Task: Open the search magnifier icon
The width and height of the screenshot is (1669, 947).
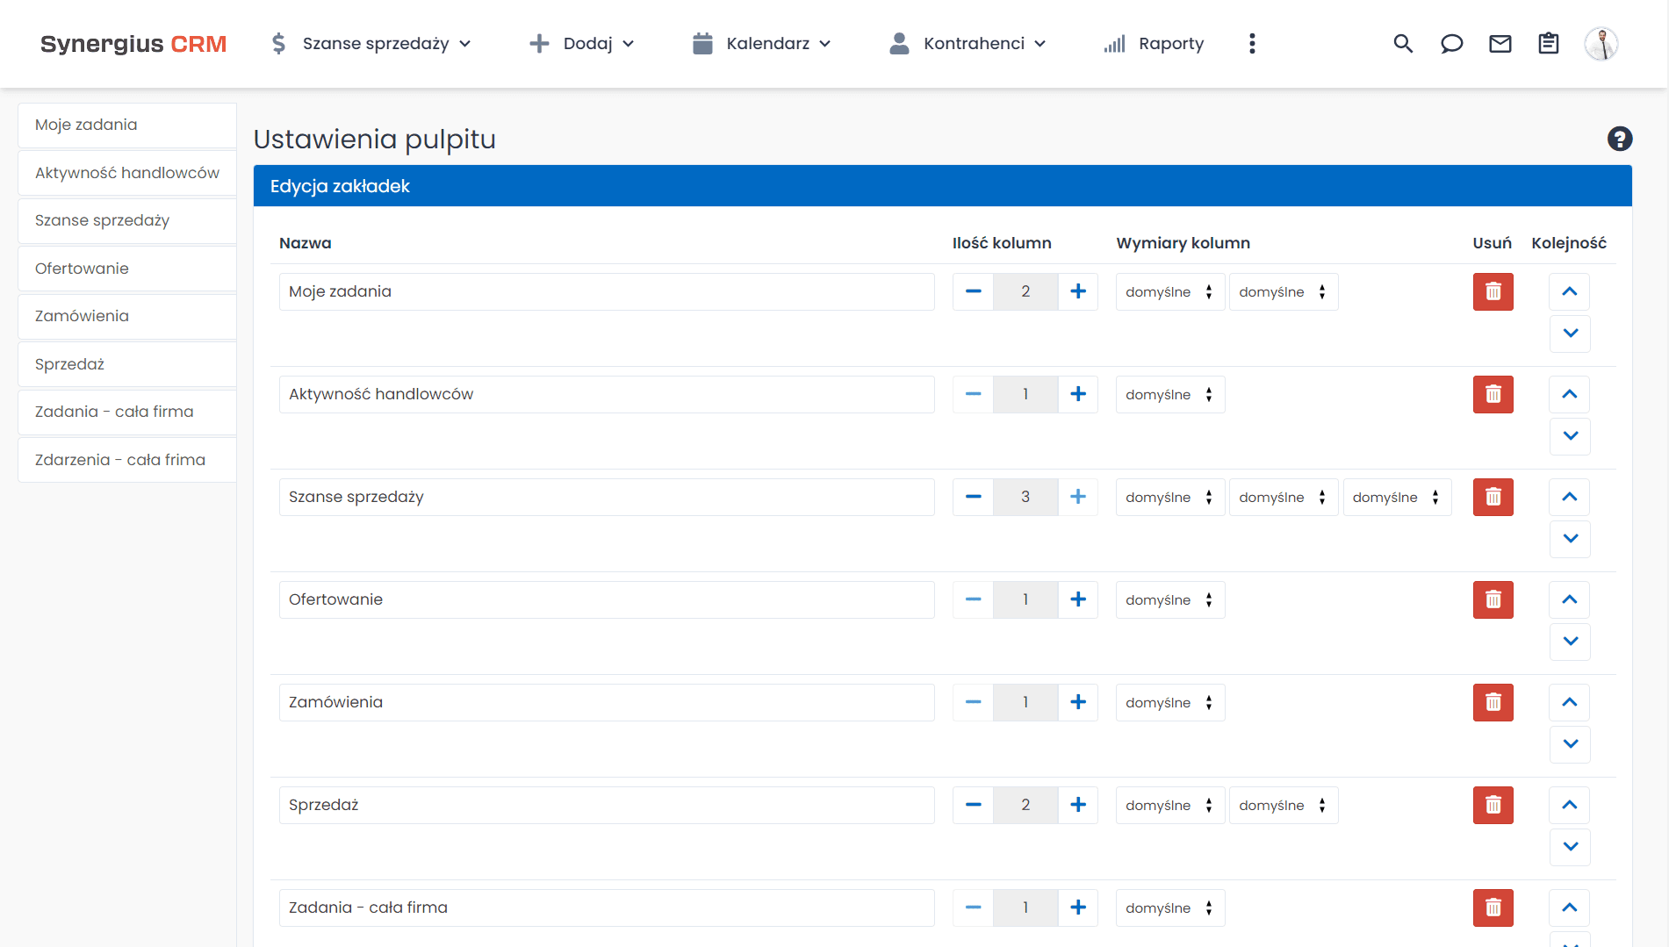Action: (x=1403, y=44)
